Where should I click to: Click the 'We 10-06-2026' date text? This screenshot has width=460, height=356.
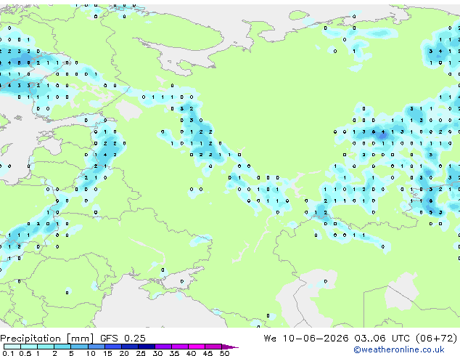click(306, 339)
